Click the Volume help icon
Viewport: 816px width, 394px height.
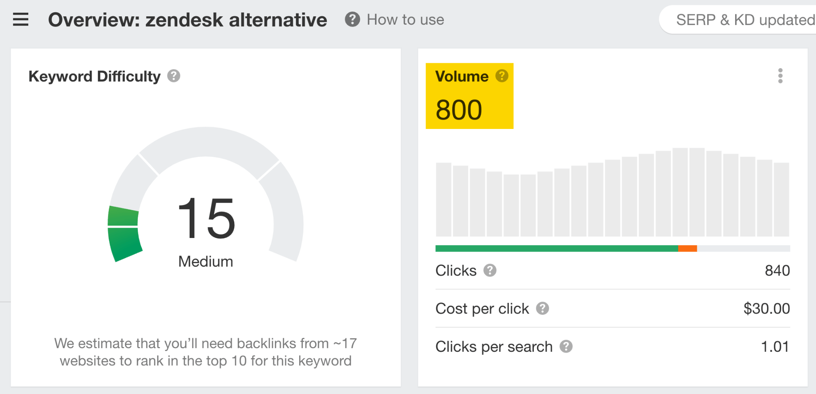(502, 76)
